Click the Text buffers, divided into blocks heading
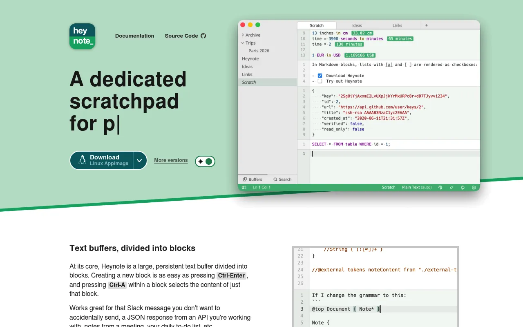523x327 pixels. 132,248
